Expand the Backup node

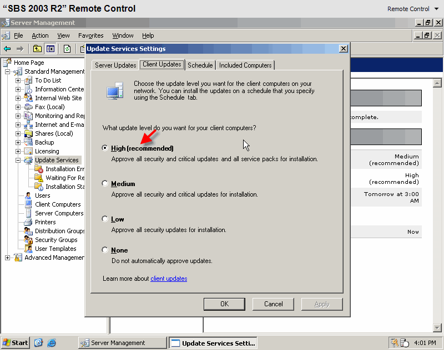point(18,143)
